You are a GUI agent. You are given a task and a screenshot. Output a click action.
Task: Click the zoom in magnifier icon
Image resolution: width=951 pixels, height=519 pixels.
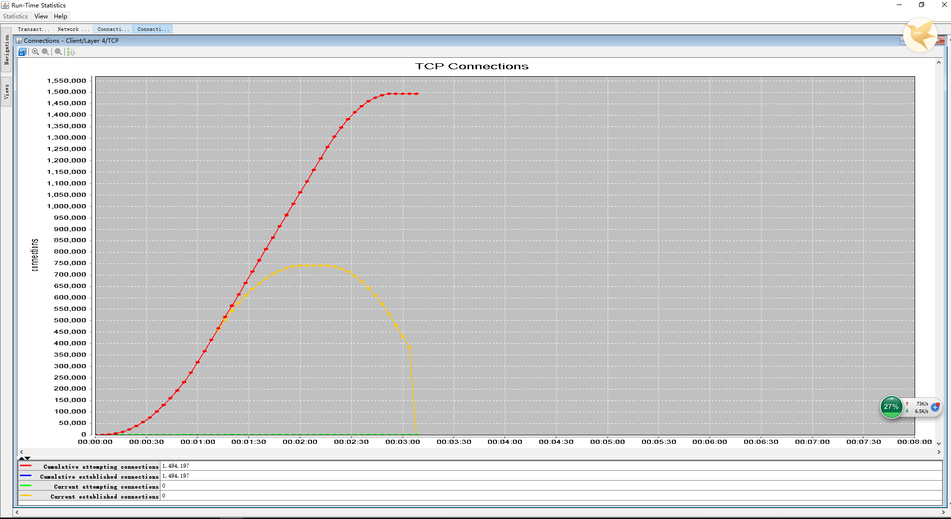[x=35, y=52]
